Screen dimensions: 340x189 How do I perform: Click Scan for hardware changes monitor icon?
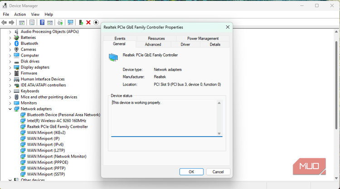(x=70, y=22)
